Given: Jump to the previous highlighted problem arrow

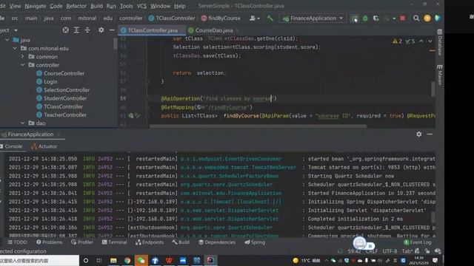Looking at the screenshot, I should (x=421, y=41).
